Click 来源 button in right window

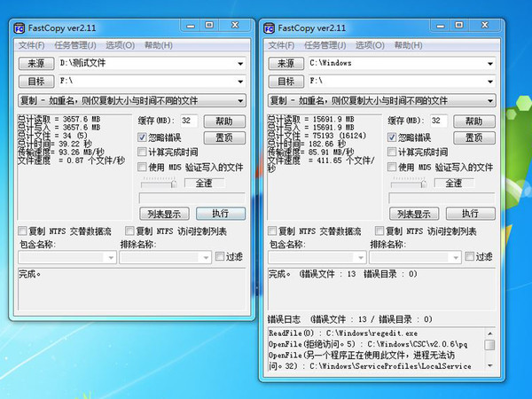coord(286,64)
